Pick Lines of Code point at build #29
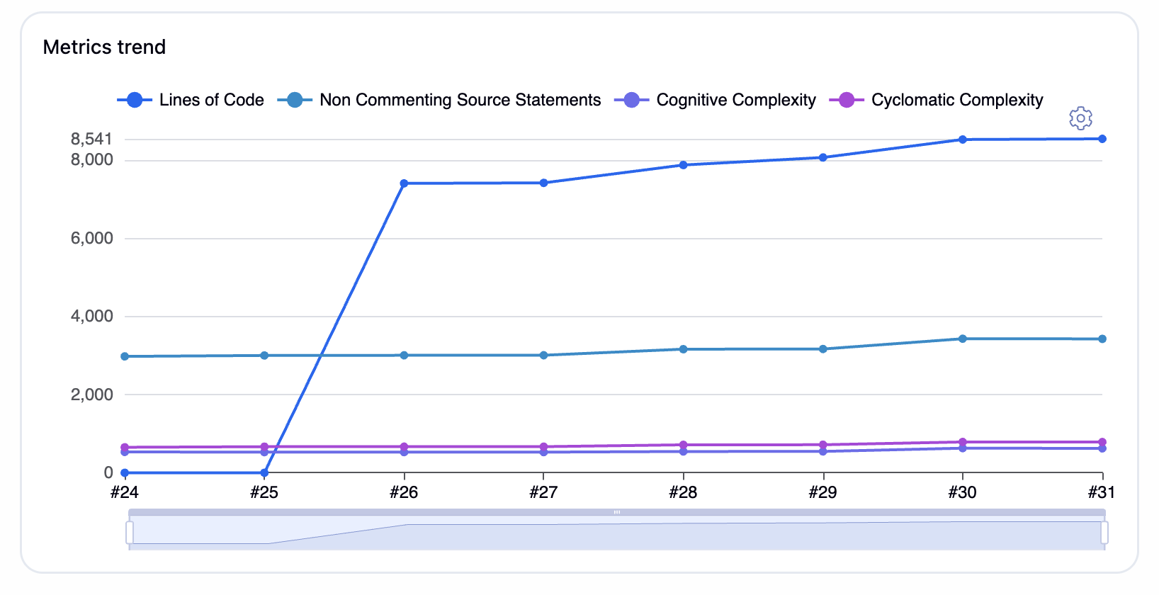 [822, 157]
